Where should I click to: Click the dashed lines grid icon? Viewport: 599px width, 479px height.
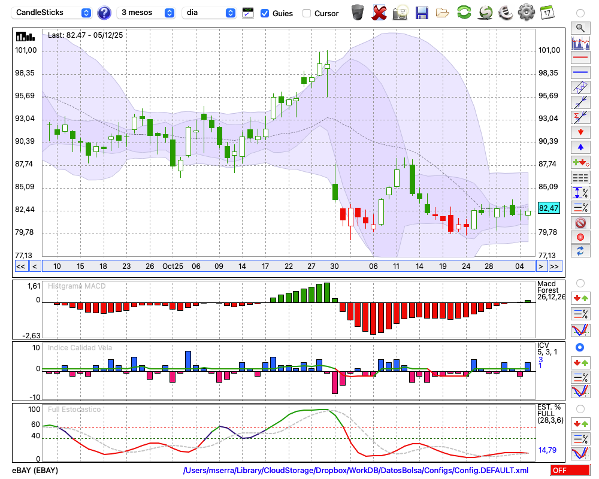[x=580, y=178]
